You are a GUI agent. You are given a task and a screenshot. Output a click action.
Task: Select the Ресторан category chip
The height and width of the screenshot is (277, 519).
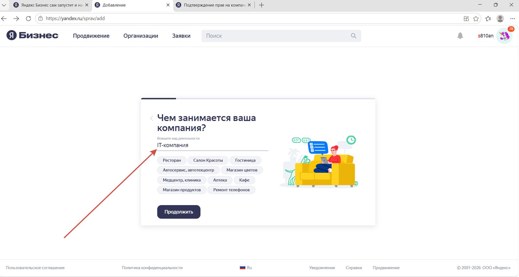172,160
